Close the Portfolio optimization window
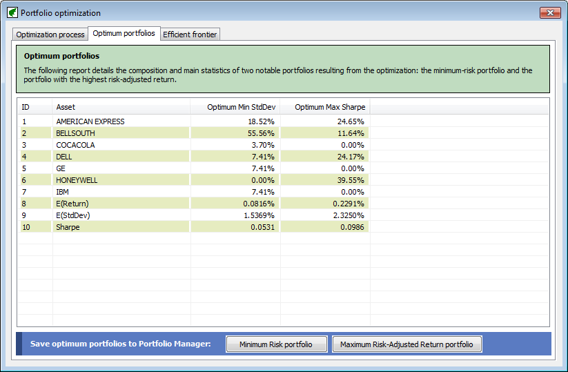The width and height of the screenshot is (568, 372). [550, 12]
